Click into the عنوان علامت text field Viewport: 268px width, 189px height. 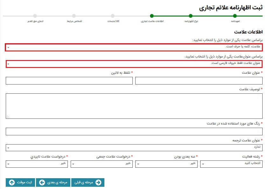tap(199, 81)
